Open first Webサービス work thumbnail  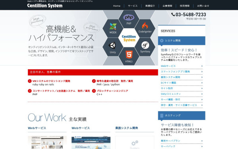point(47,143)
